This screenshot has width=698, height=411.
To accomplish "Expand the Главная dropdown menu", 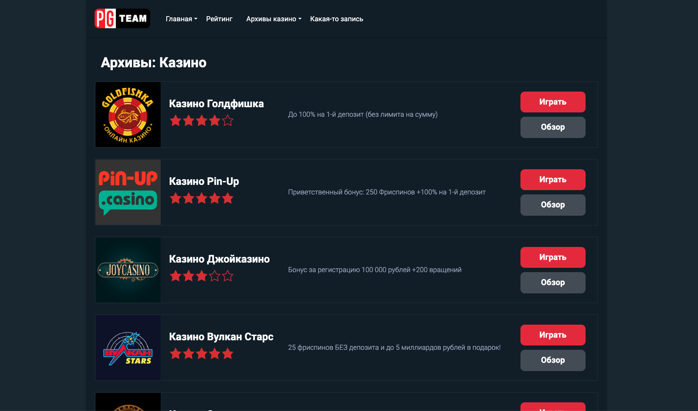I will [x=181, y=19].
